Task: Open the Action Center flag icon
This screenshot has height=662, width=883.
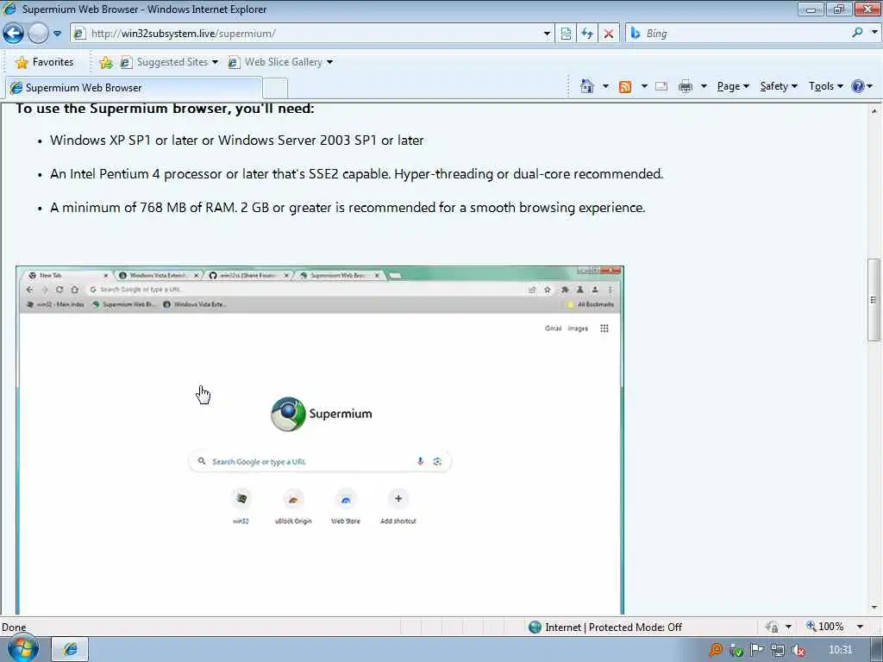Action: 757,650
